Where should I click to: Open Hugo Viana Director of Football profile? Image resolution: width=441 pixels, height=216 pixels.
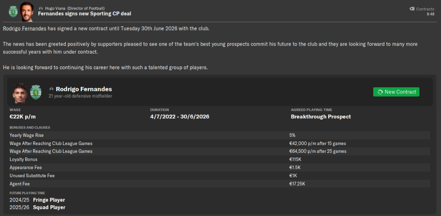[x=75, y=9]
